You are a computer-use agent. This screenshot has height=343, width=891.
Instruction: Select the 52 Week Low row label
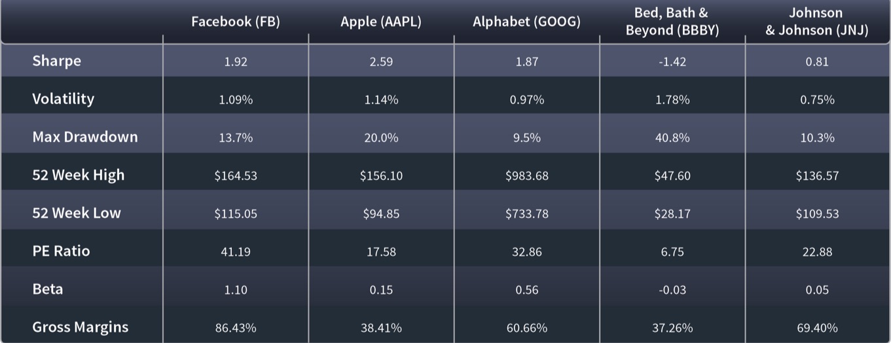pos(77,213)
